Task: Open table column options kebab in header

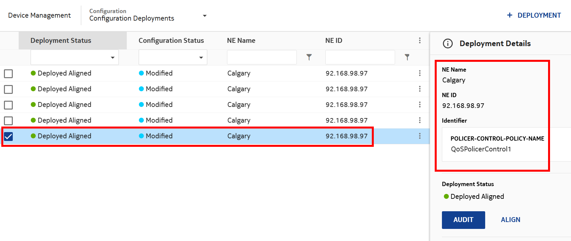Action: [420, 41]
